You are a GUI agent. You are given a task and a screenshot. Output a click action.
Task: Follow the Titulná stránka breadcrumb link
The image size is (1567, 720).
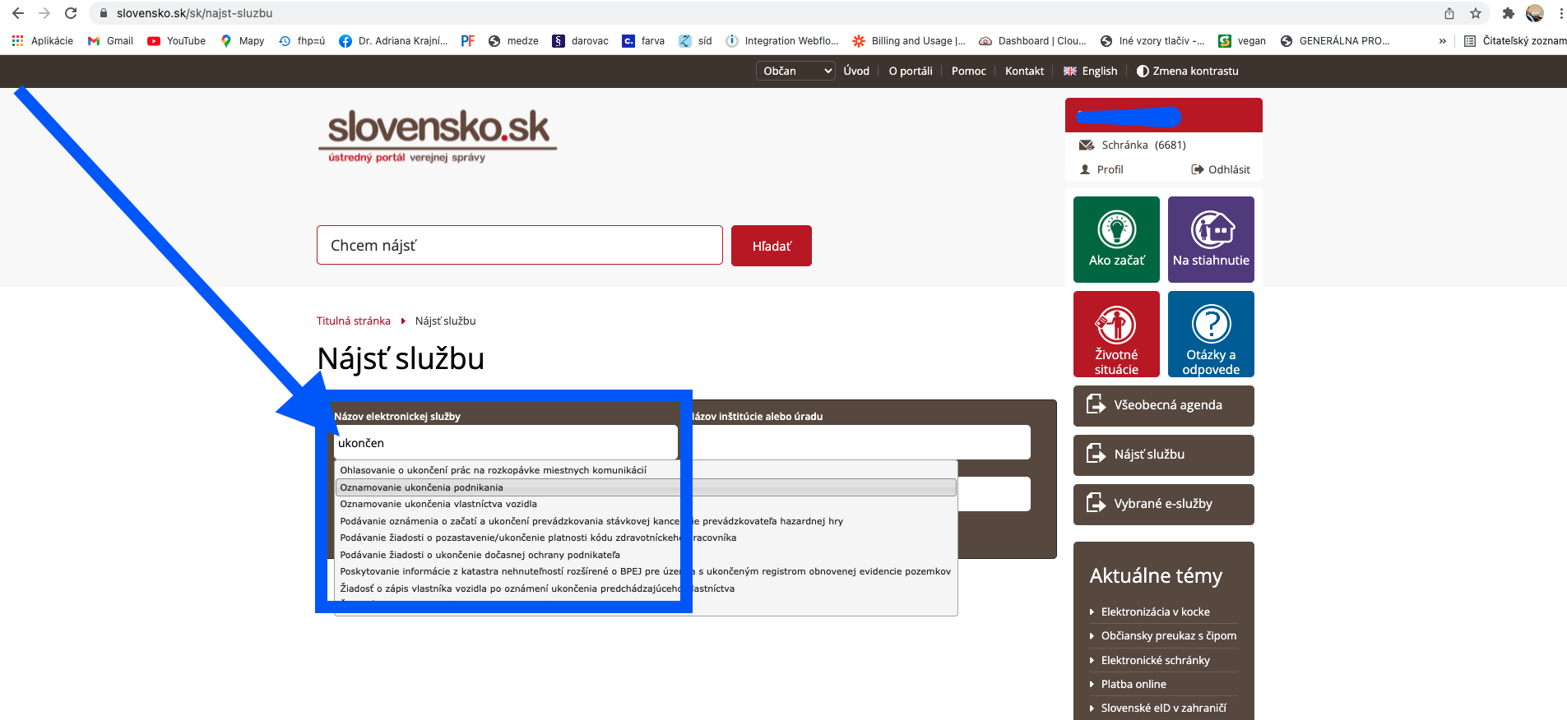354,321
